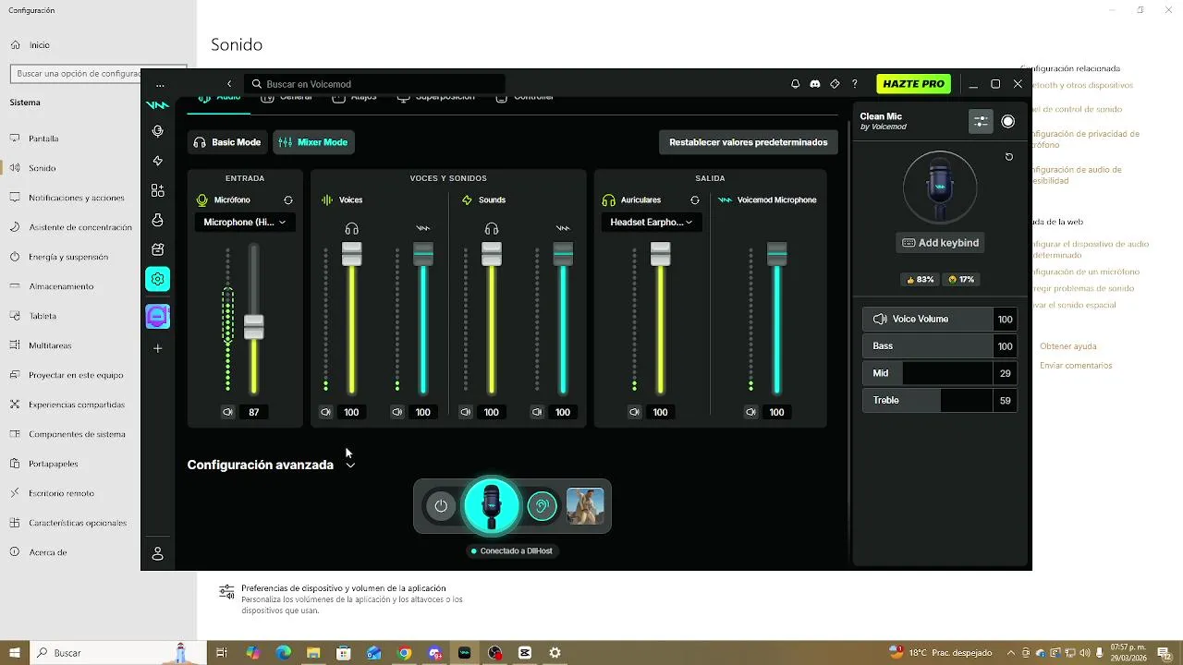Click the thumbs up 83% rating
The width and height of the screenshot is (1183, 665).
(920, 279)
